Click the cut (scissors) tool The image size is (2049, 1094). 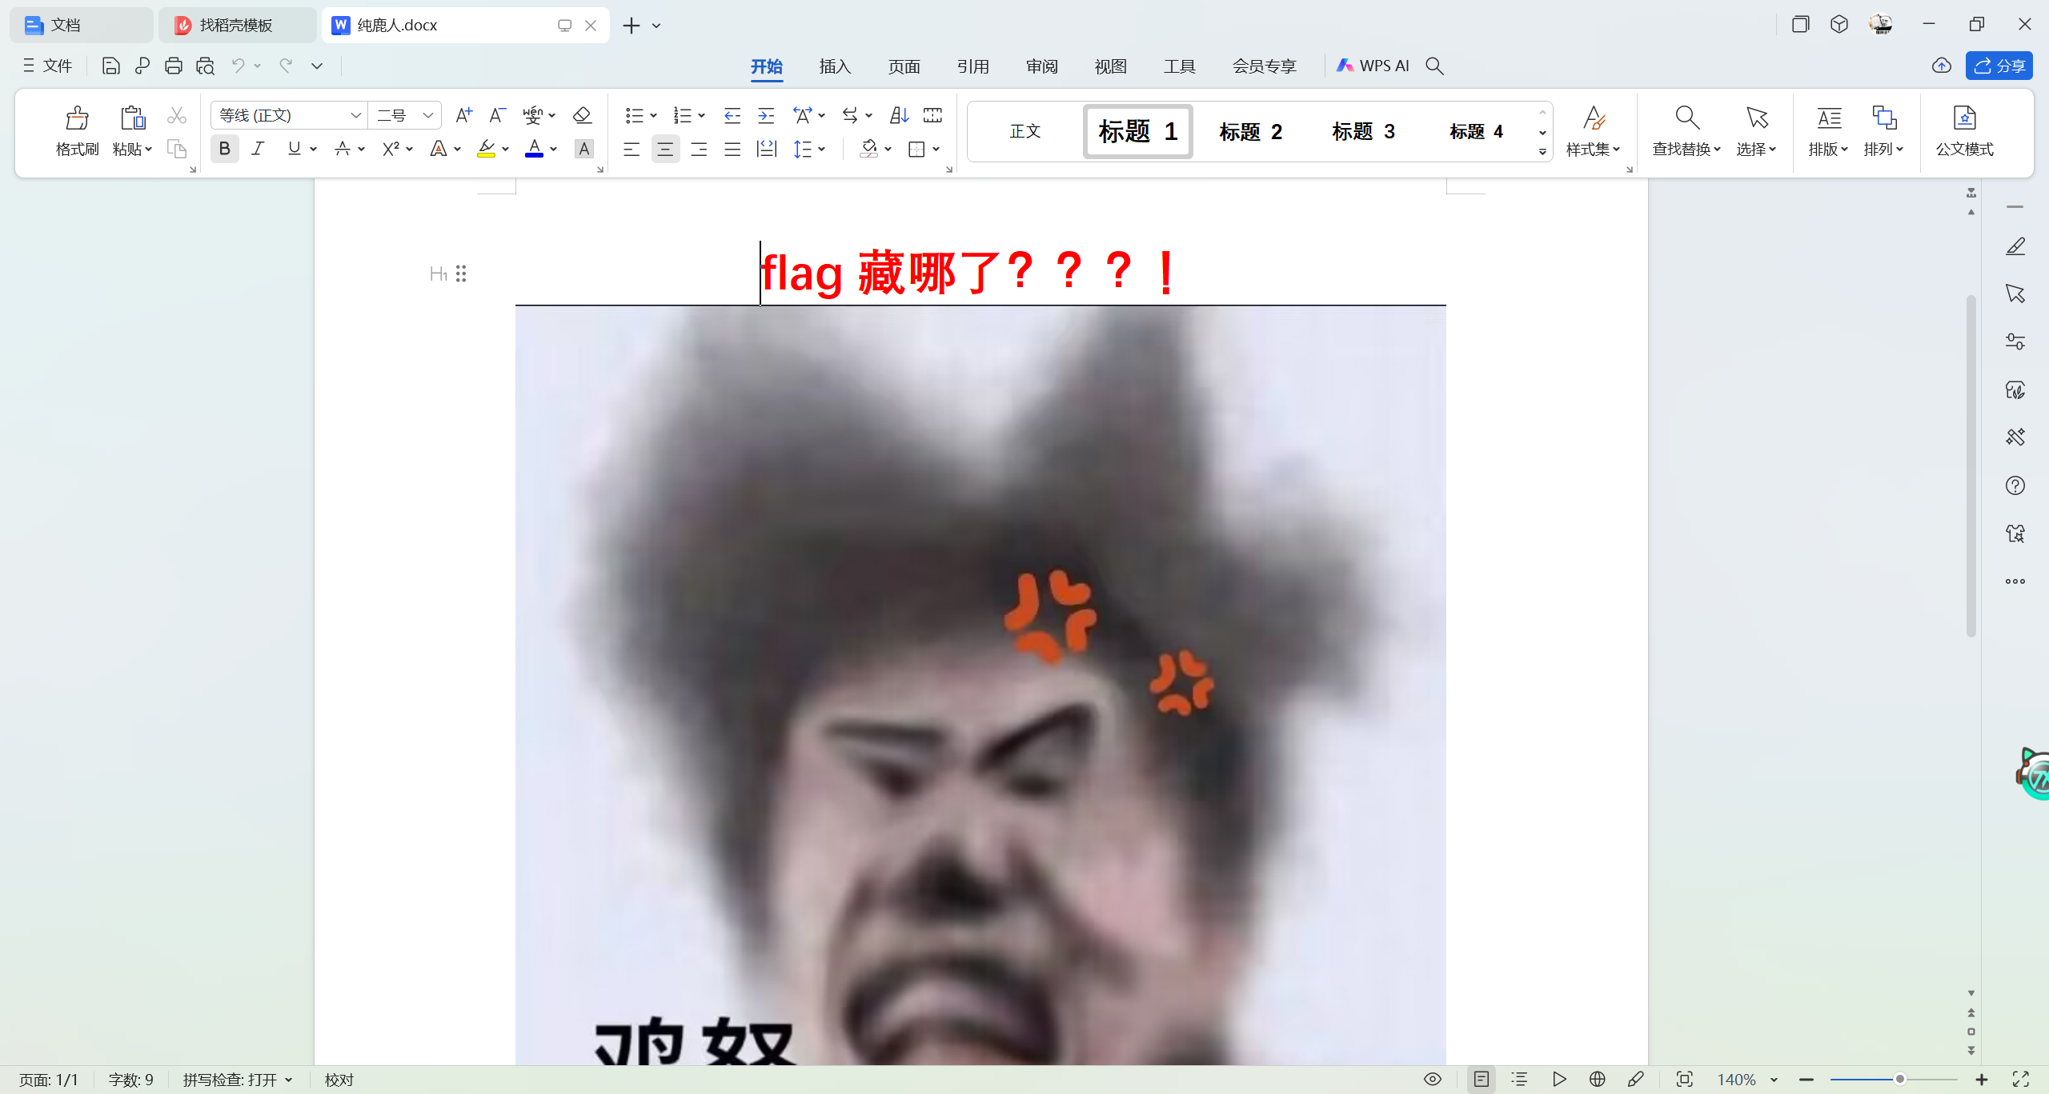pos(175,115)
